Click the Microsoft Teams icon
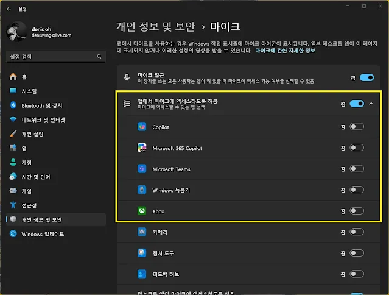 [142, 169]
